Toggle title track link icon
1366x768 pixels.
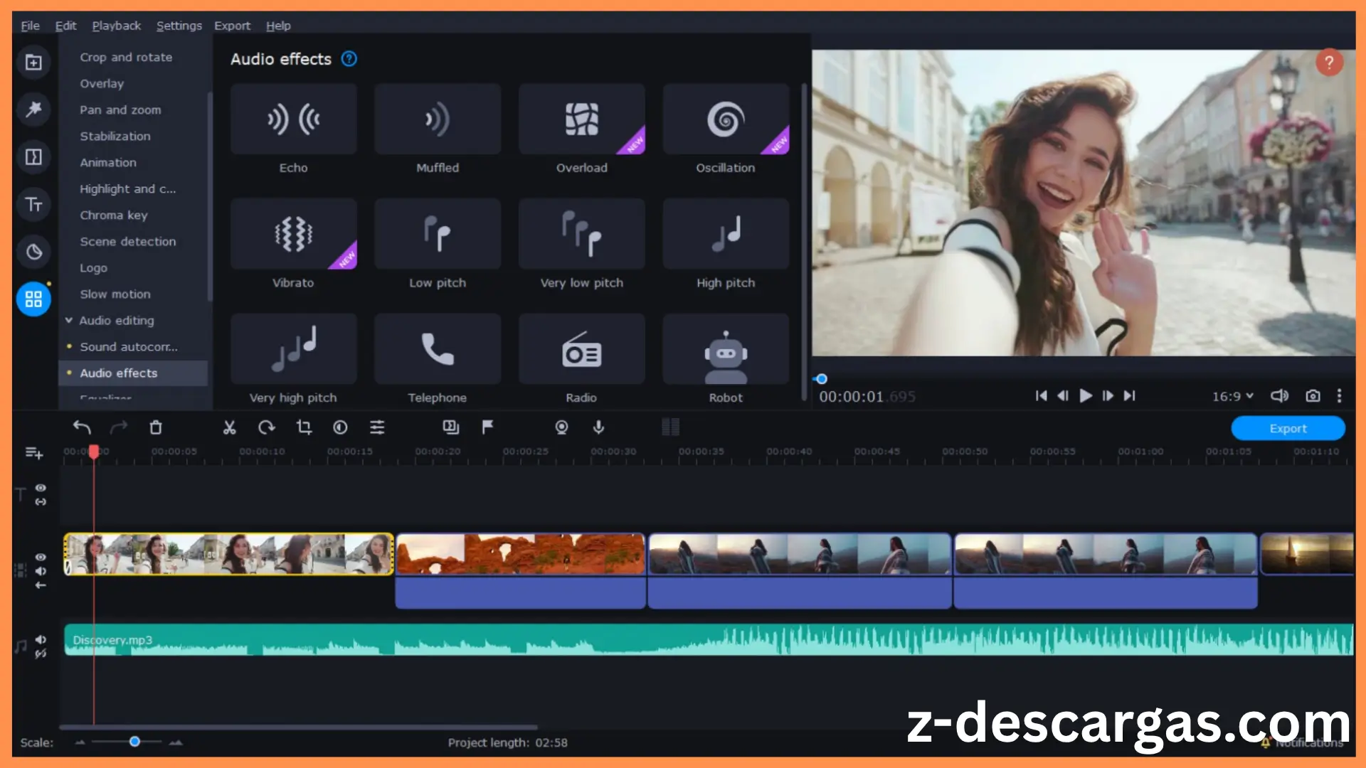click(41, 502)
